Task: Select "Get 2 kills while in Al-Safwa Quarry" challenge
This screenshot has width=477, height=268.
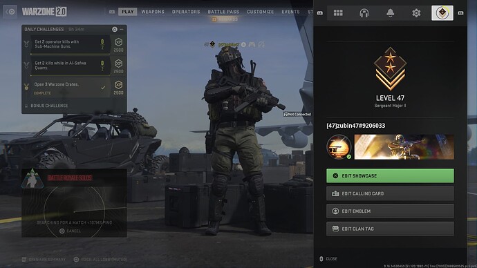Action: 71,66
